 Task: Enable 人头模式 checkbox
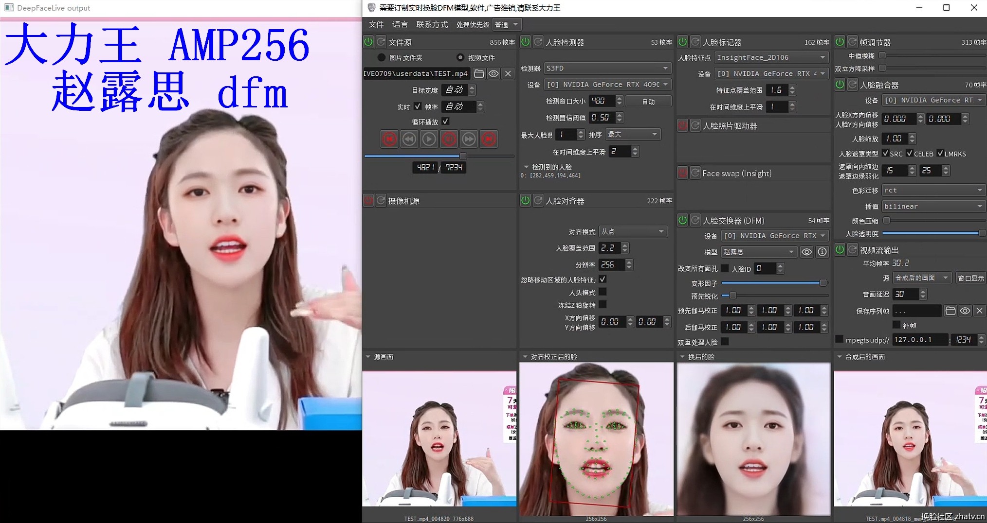pos(603,292)
